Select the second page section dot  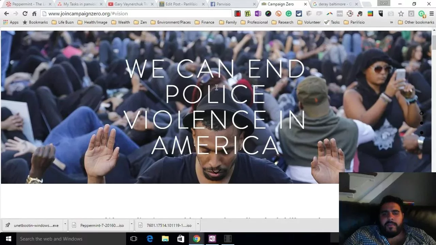coord(421,123)
